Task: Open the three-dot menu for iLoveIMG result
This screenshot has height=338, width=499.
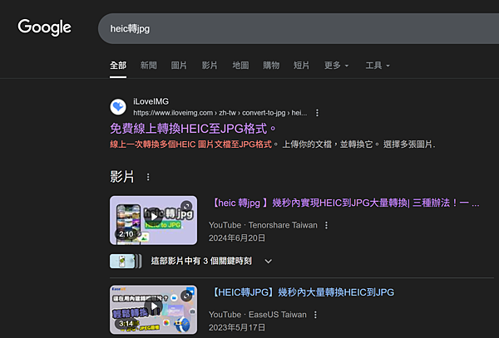Action: (x=317, y=113)
